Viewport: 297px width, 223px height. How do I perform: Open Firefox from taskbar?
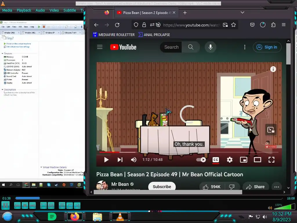coord(75,216)
